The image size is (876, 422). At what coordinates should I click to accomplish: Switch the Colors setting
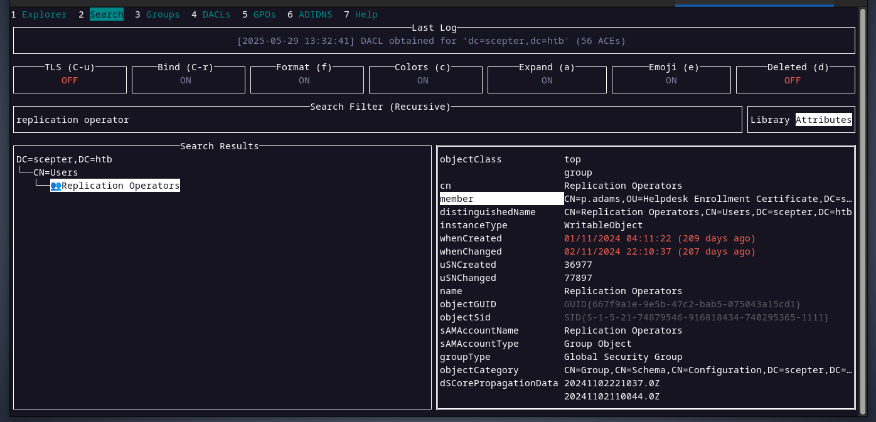click(423, 80)
